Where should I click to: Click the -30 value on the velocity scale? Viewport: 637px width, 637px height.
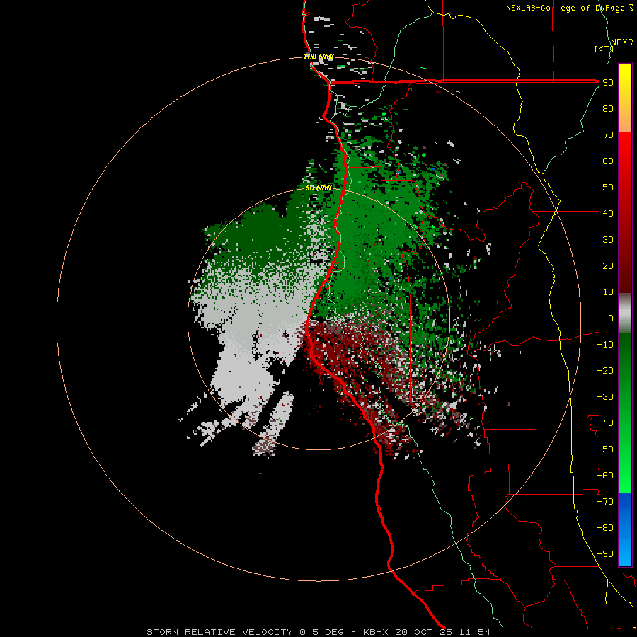coord(605,397)
